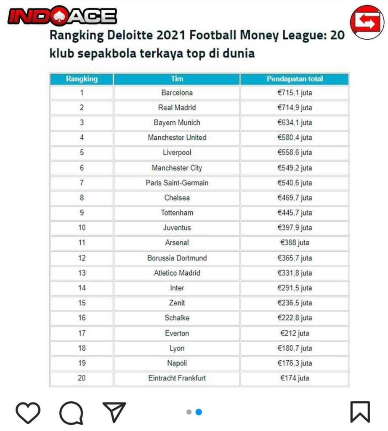
Task: Click the Manchester United team name
Action: click(x=177, y=138)
